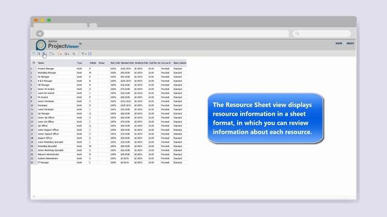The width and height of the screenshot is (387, 217).
Task: Select the PA Manager resource name
Action: pos(44,77)
